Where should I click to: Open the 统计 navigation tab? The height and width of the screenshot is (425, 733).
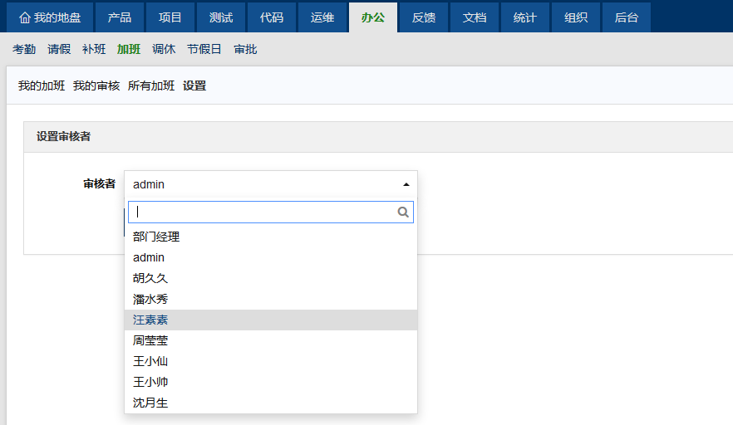[525, 17]
